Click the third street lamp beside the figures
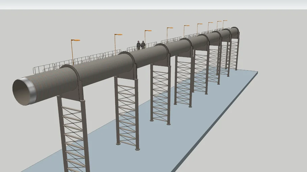 148,31
